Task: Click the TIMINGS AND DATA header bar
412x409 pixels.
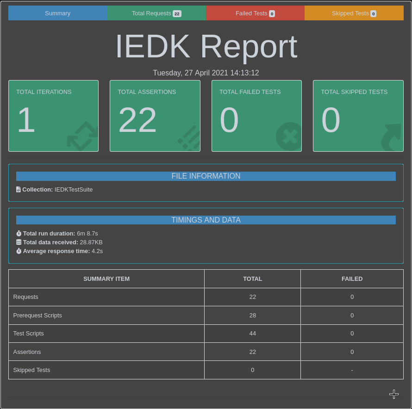Action: tap(206, 220)
